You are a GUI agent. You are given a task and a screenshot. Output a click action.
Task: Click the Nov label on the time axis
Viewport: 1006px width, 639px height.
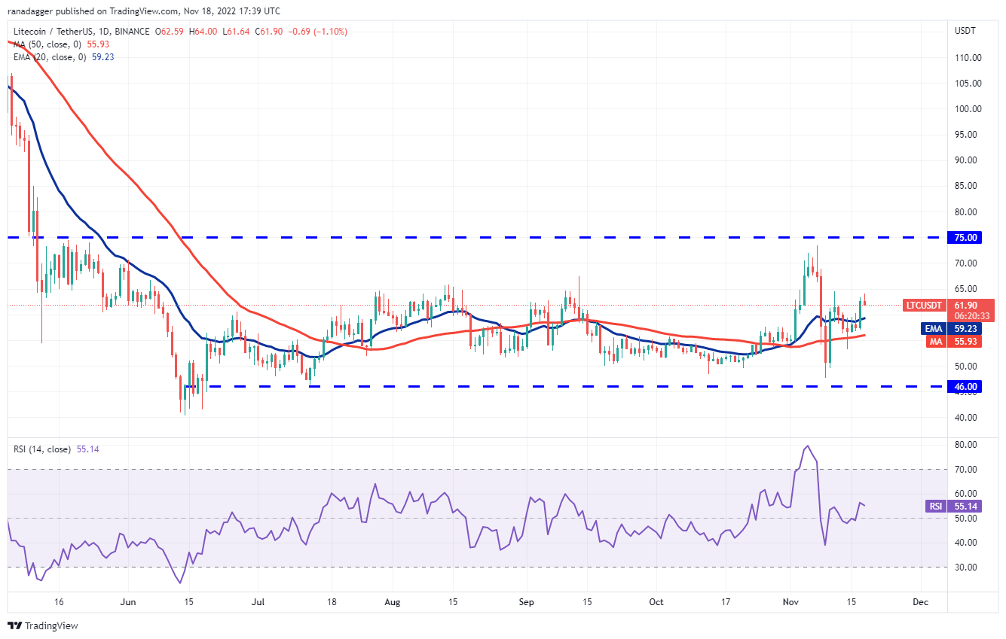click(x=790, y=603)
